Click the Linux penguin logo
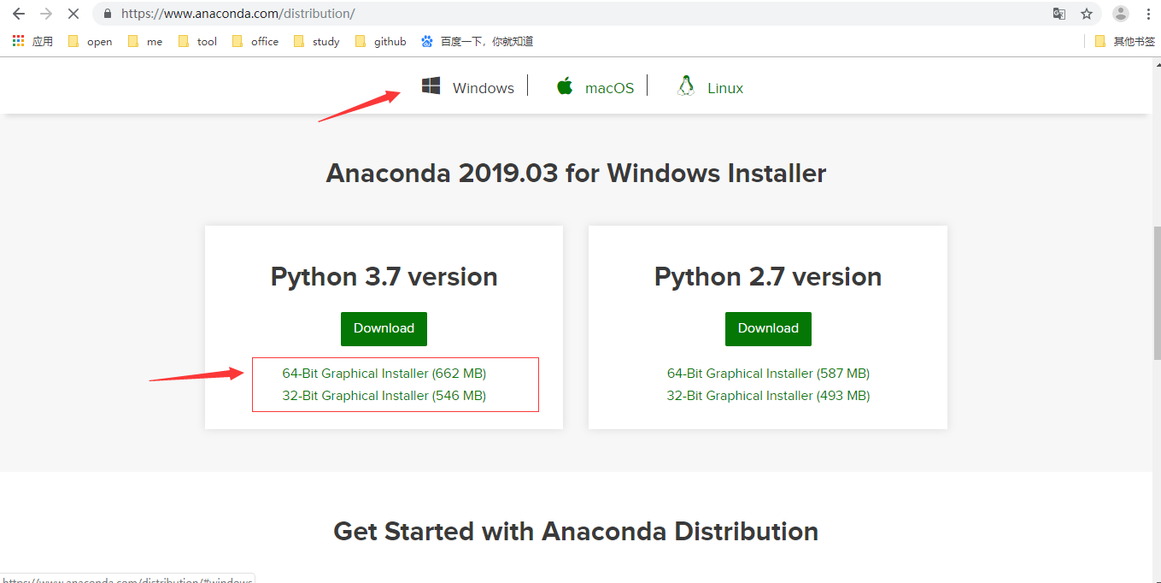Image resolution: width=1161 pixels, height=583 pixels. coord(686,85)
